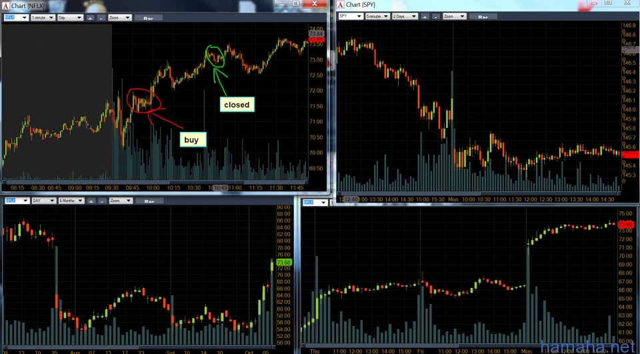Click the Chart [NFLX] window app icon
640x354 pixels.
click(x=6, y=6)
